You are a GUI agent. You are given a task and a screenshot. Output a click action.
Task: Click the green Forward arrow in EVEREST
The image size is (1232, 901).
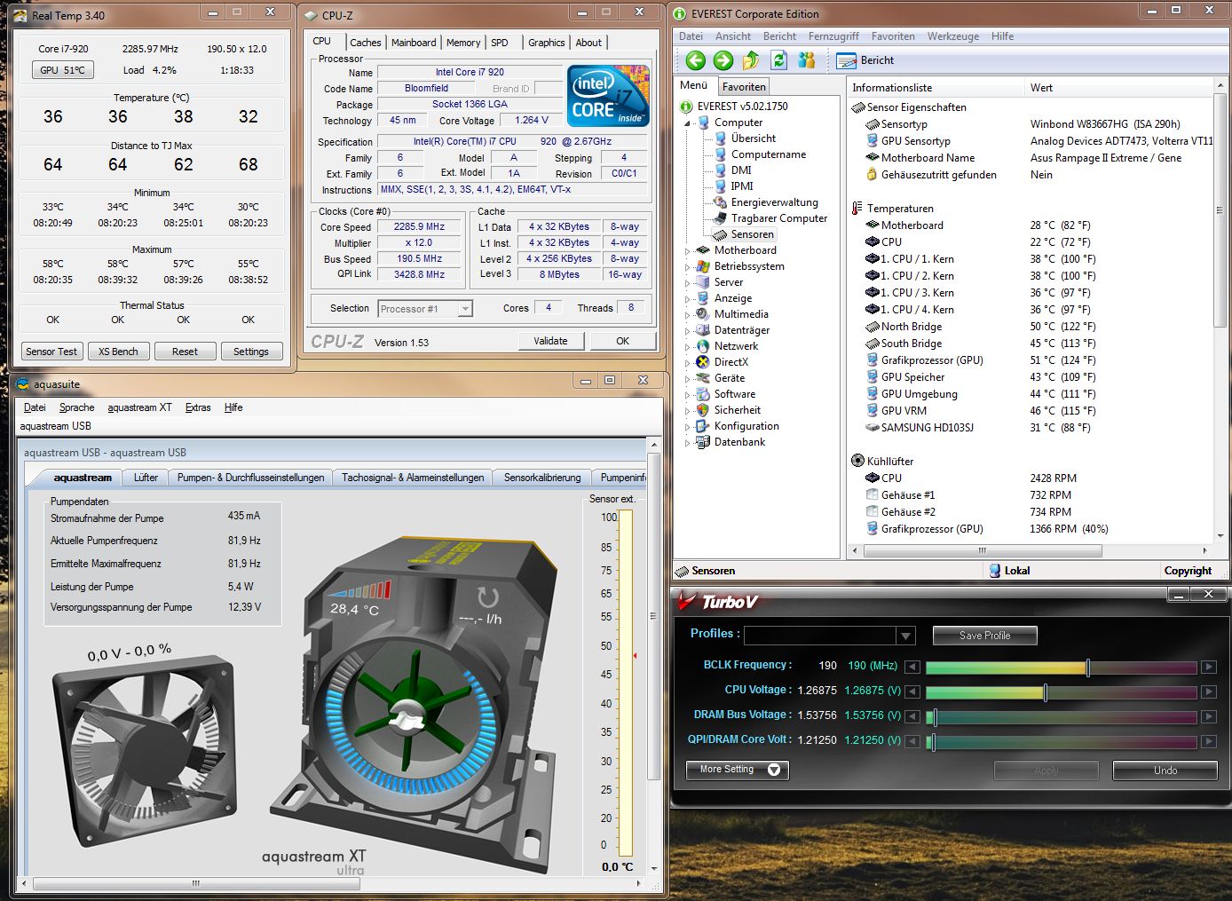point(723,60)
